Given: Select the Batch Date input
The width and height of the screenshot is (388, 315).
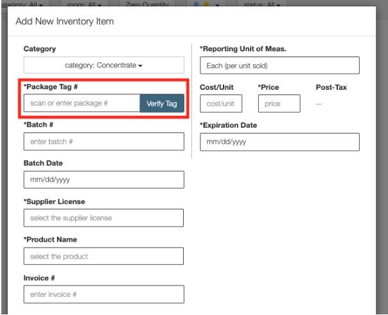Looking at the screenshot, I should coord(103,180).
